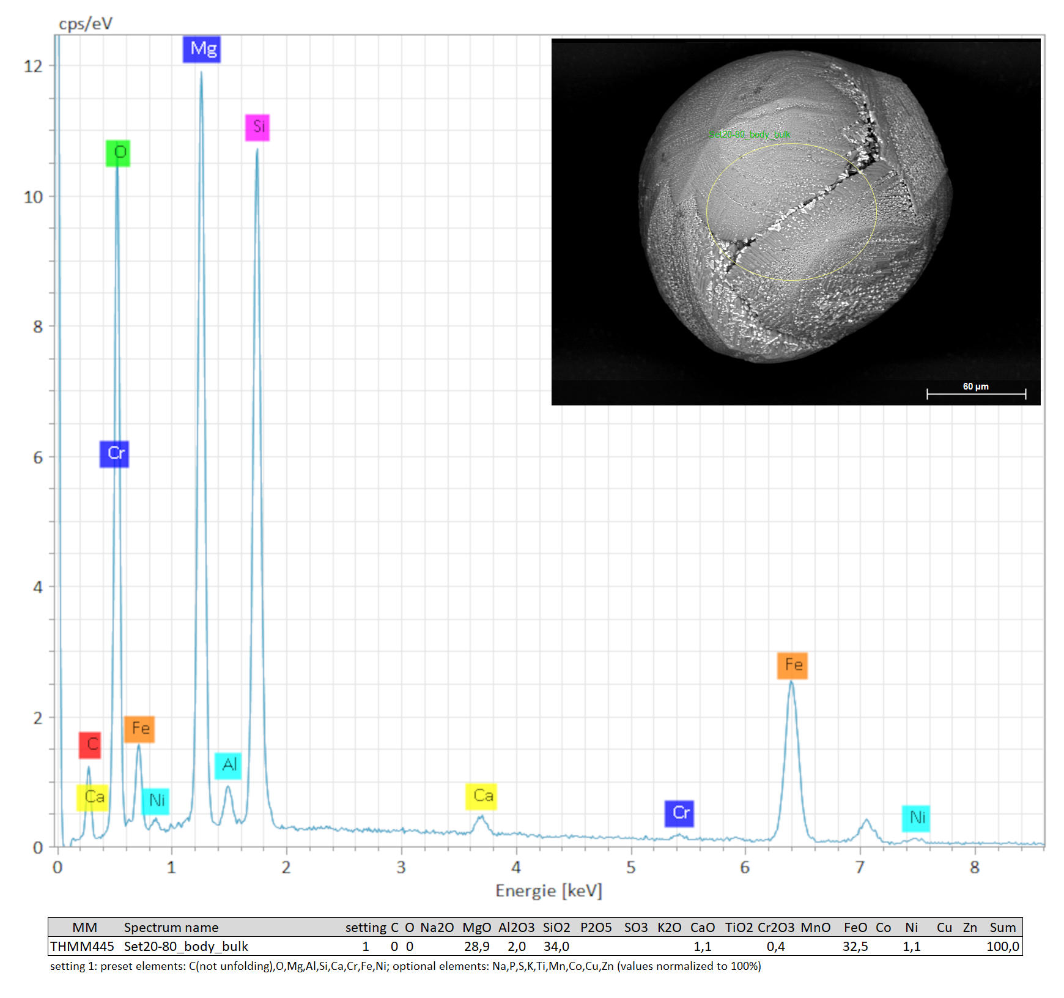Open the SEM particle image inset

coord(796,221)
